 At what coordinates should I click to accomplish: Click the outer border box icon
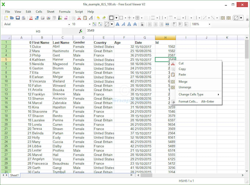coord(121,18)
